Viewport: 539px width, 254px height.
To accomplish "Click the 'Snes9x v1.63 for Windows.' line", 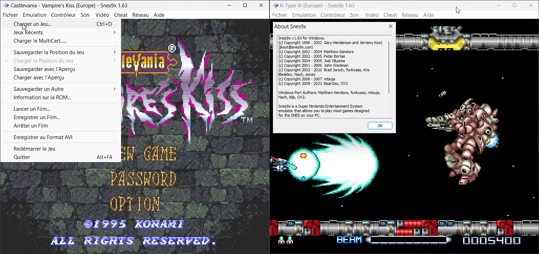I will tap(301, 38).
